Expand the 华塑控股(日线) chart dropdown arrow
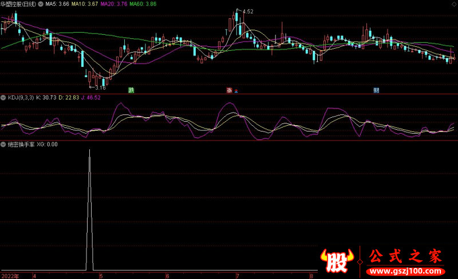458x279 pixels. click(x=40, y=4)
